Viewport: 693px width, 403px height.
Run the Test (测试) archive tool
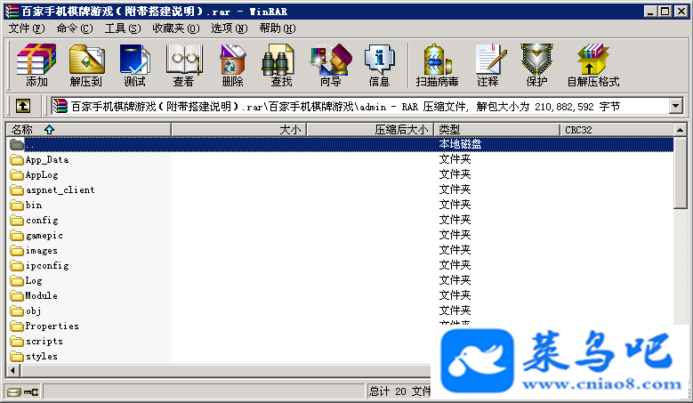tap(135, 65)
